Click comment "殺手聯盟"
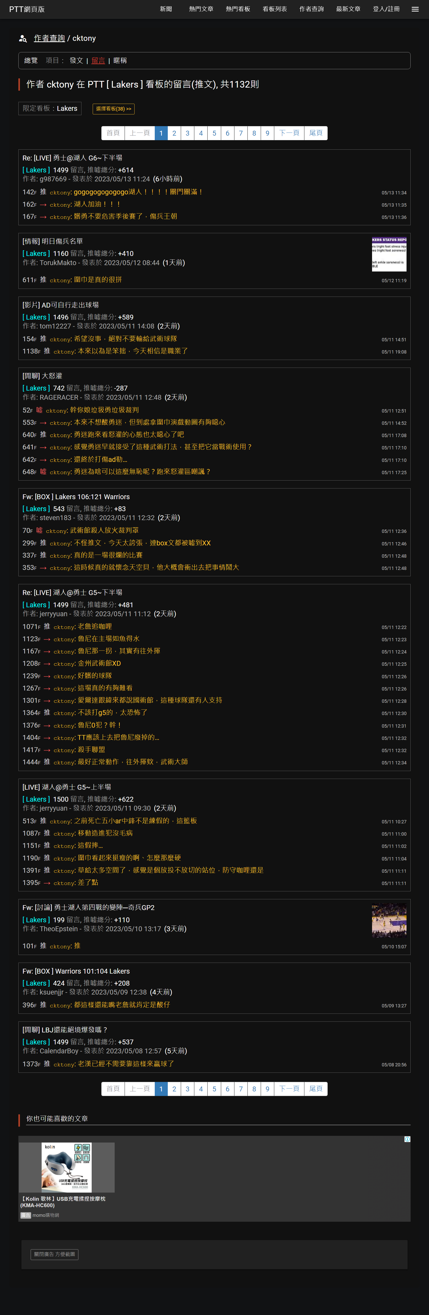This screenshot has height=1315, width=429. [91, 750]
